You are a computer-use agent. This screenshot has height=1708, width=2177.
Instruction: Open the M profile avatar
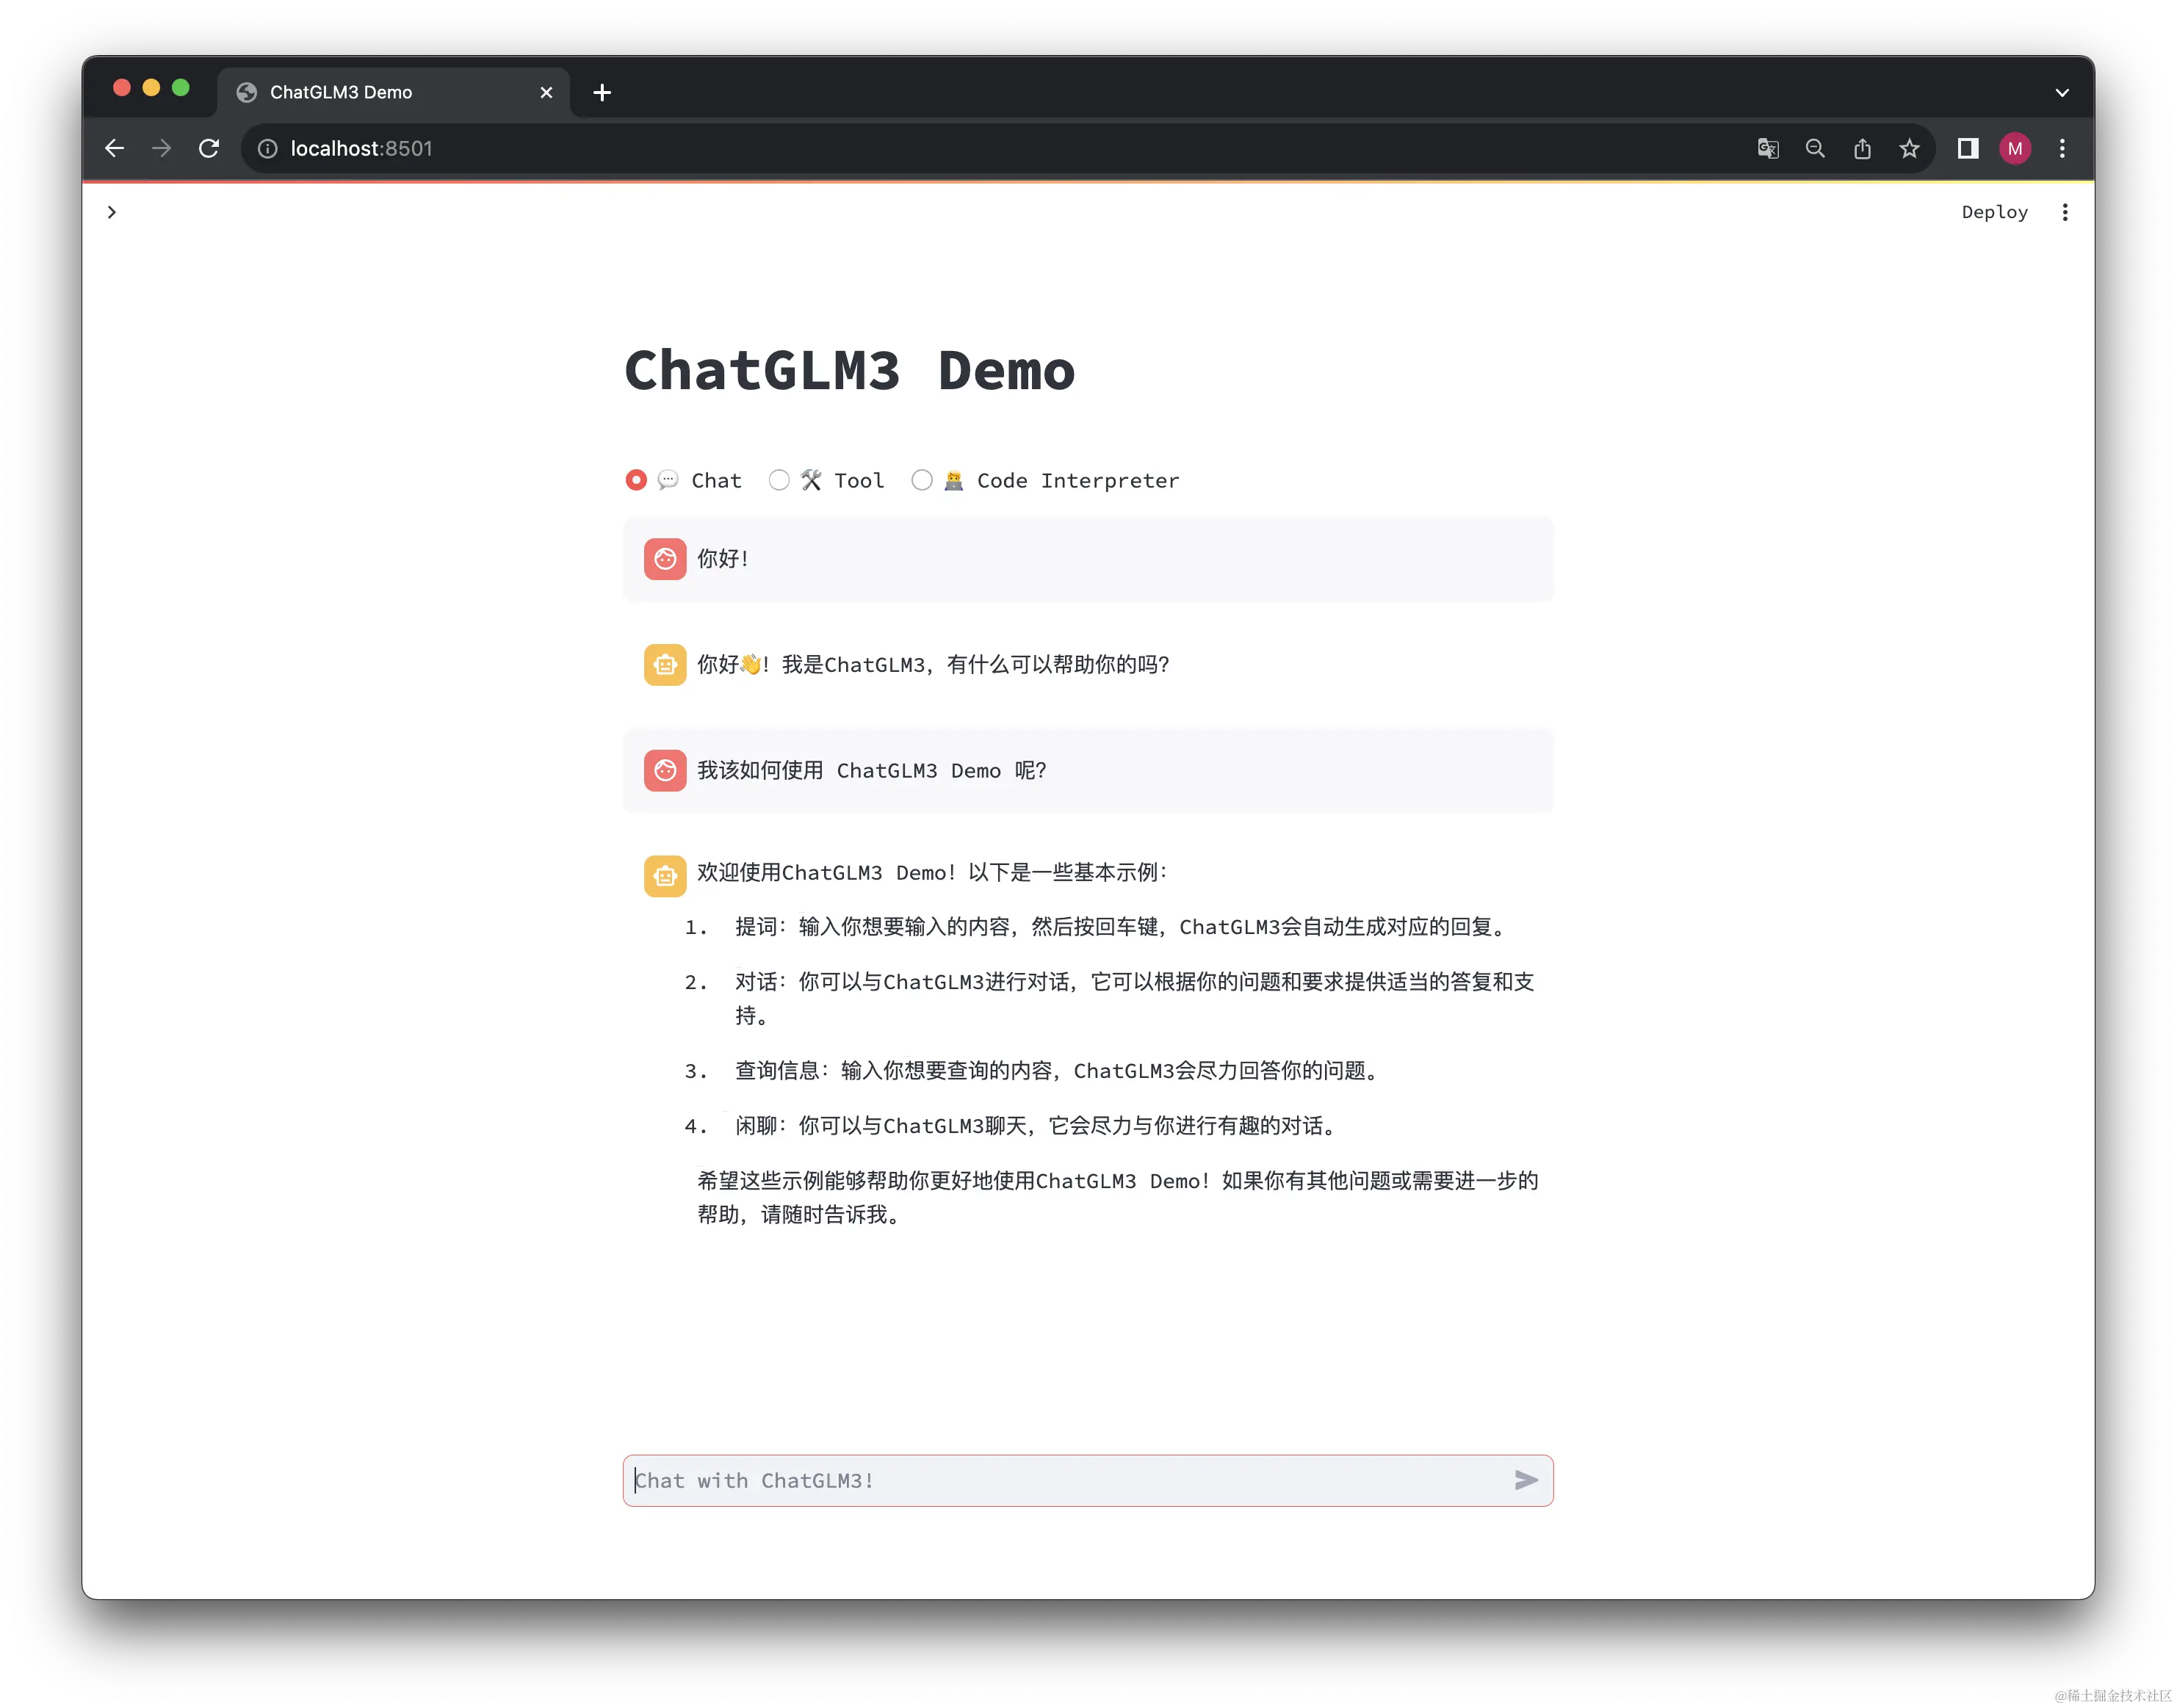tap(2015, 148)
